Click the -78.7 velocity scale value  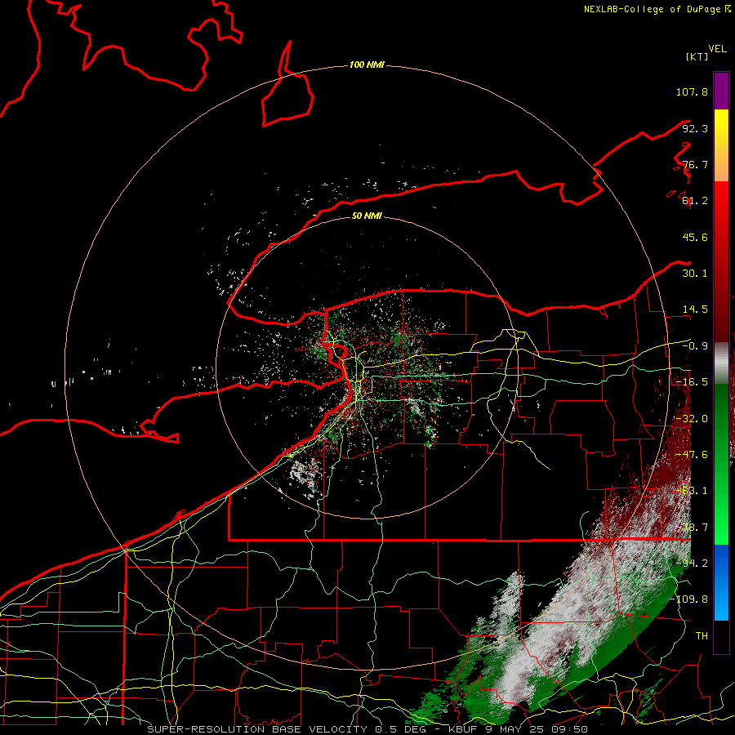692,528
